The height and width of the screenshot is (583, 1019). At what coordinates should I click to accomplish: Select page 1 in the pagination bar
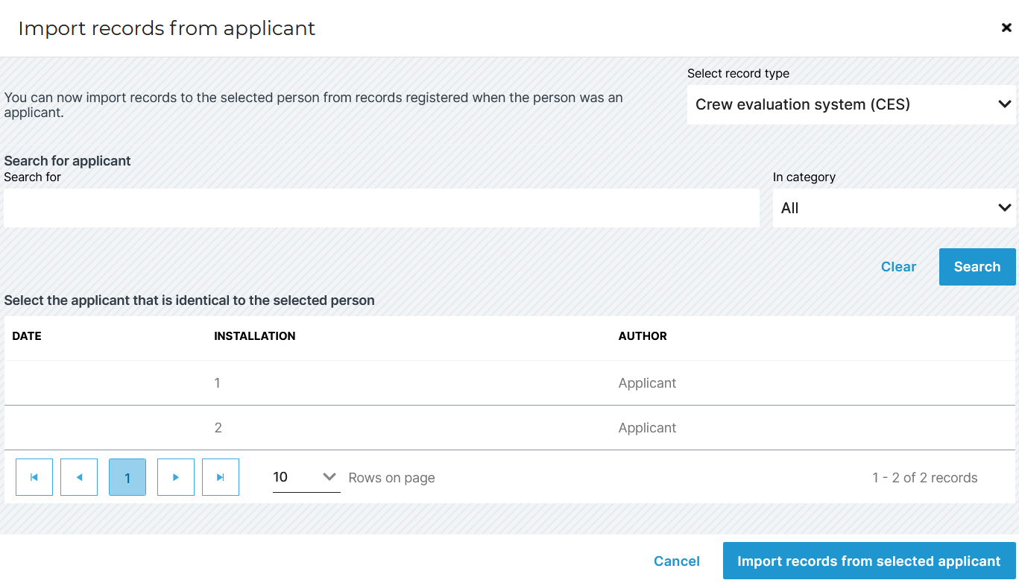(127, 477)
